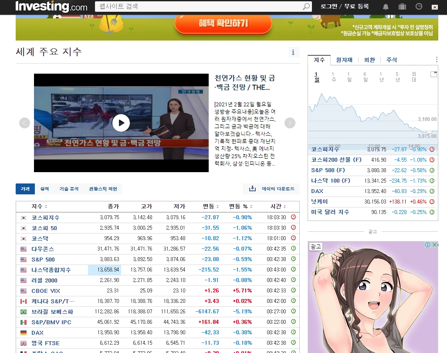Click the 로그인 link
447x353 pixels.
(x=329, y=6)
